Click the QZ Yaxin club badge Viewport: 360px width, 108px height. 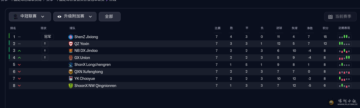(71, 44)
